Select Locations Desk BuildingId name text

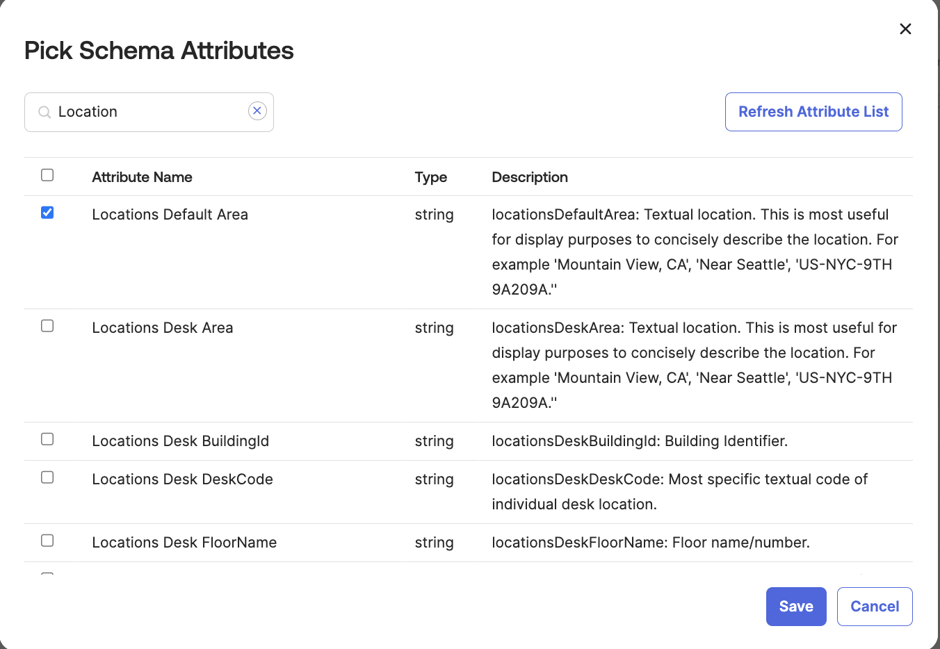tap(180, 441)
